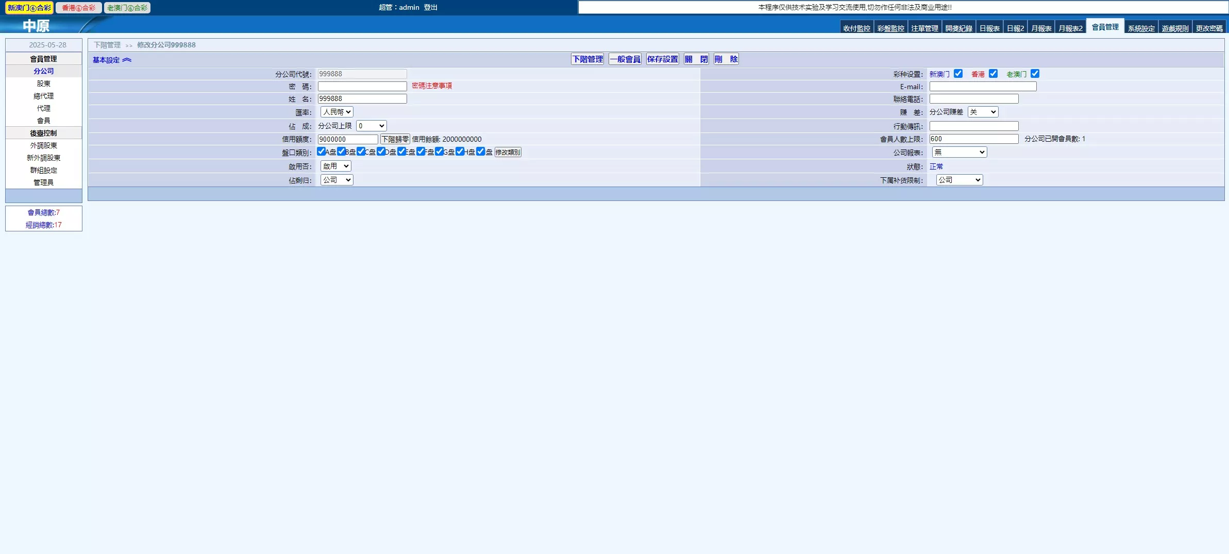This screenshot has width=1229, height=554.
Task: Select 總代理 in the sidebar
Action: click(x=44, y=96)
